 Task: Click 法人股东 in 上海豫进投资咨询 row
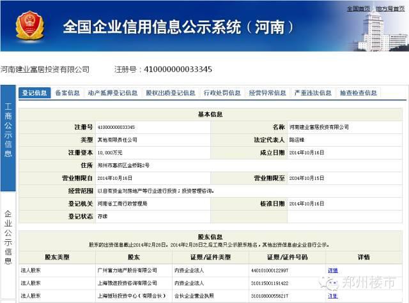pos(31,283)
